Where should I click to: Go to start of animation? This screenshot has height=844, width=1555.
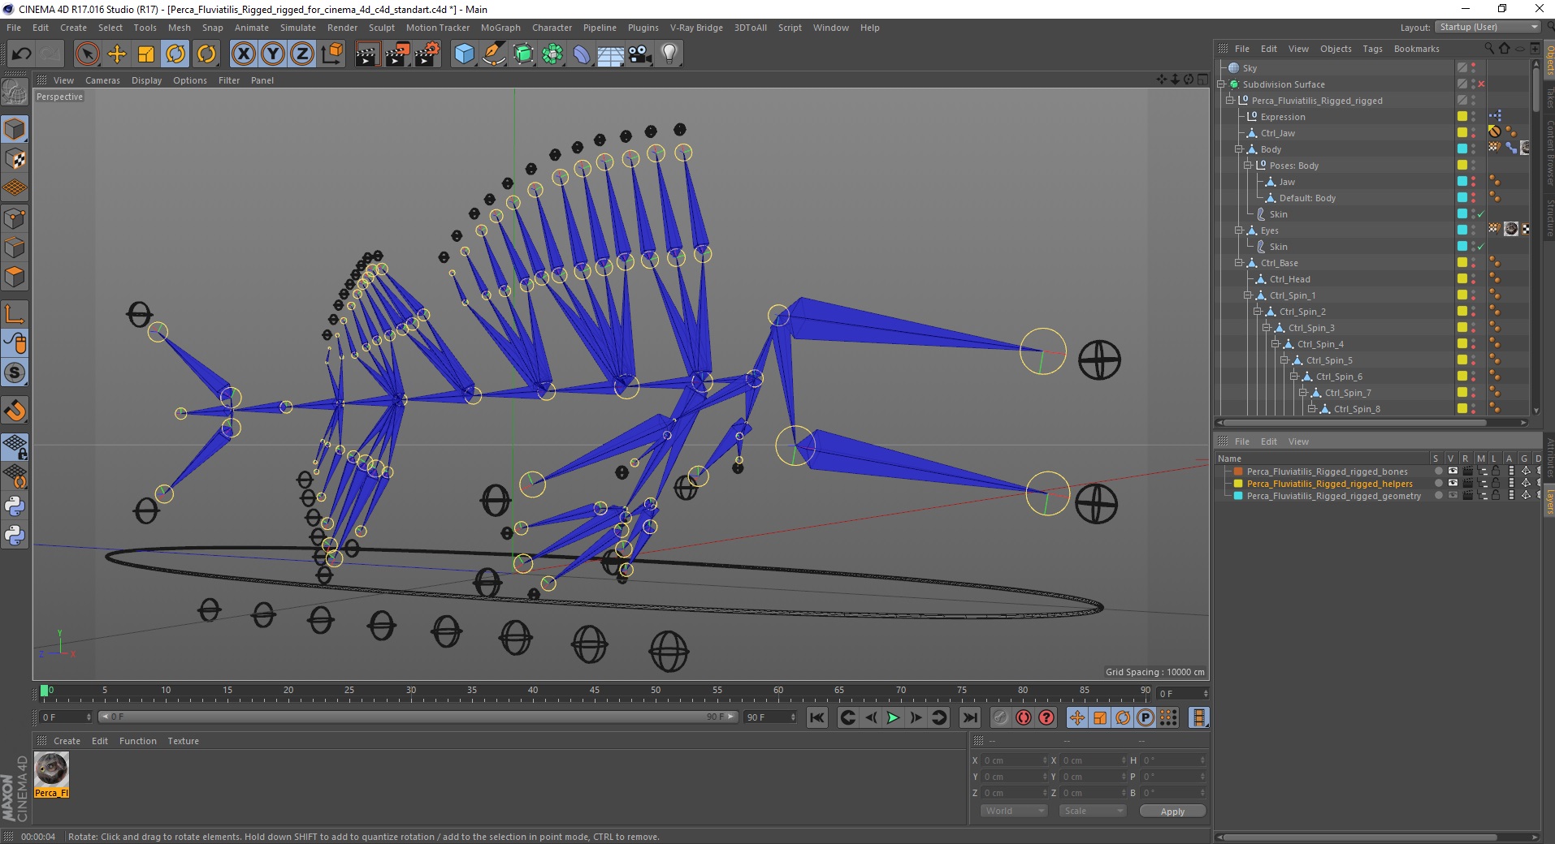click(x=817, y=717)
